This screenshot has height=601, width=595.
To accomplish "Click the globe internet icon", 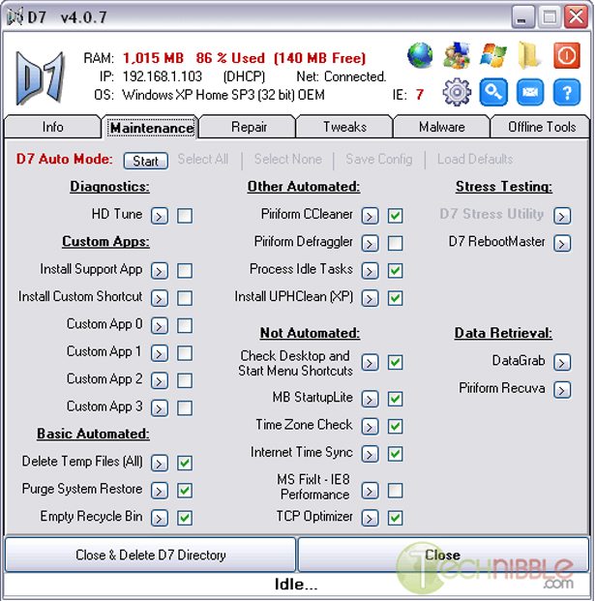I will [x=421, y=56].
